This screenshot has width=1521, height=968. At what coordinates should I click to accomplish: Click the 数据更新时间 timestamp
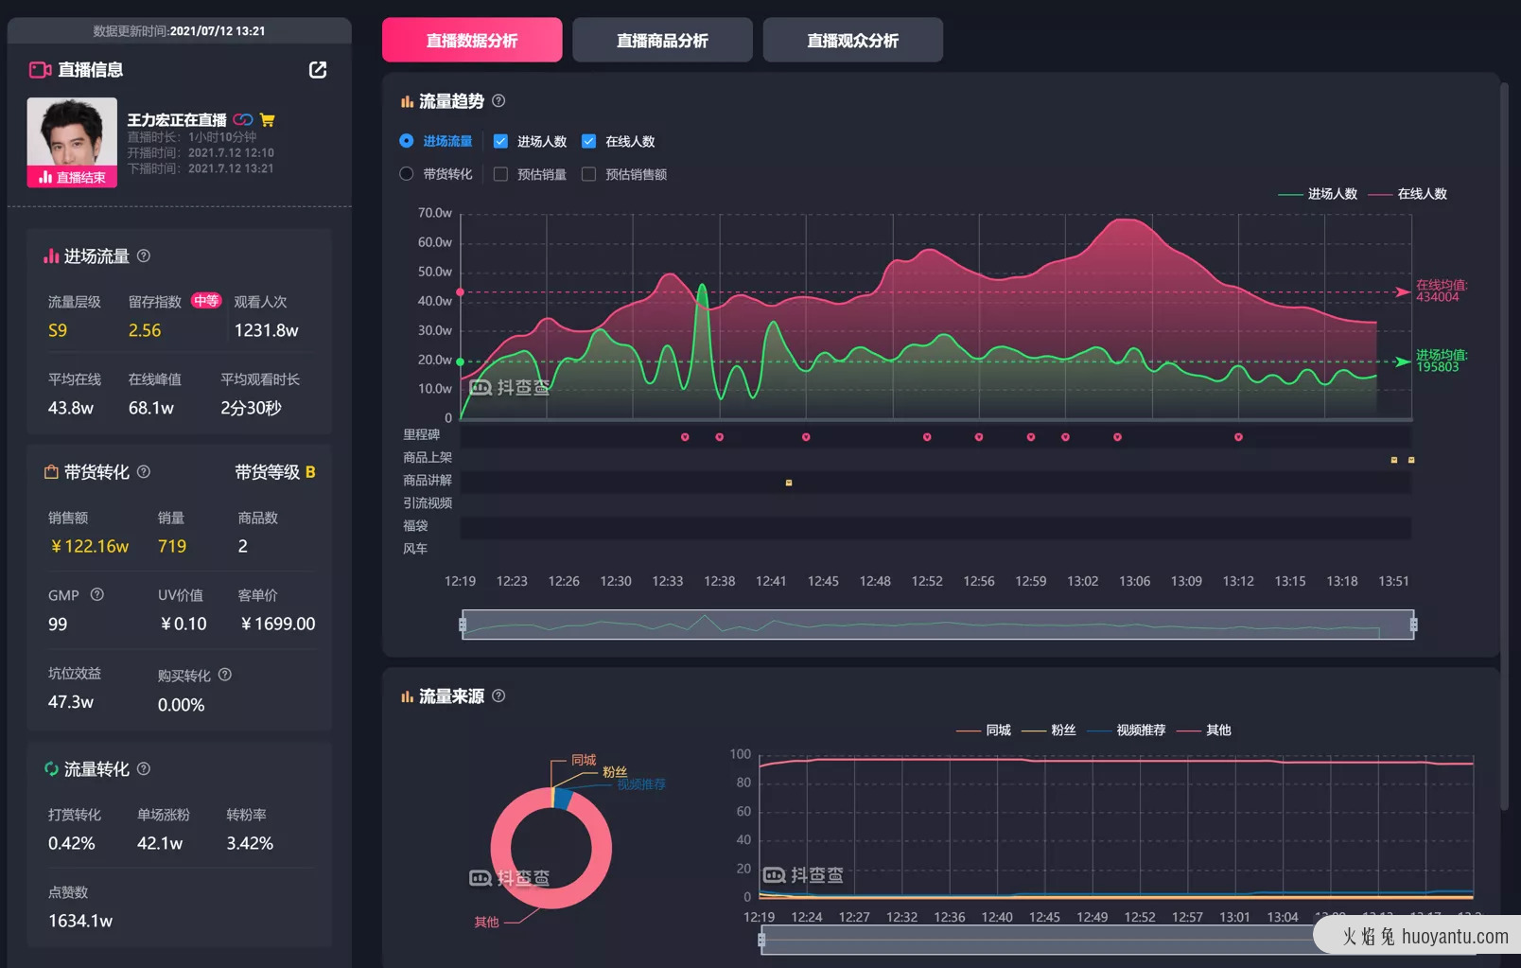point(179,31)
